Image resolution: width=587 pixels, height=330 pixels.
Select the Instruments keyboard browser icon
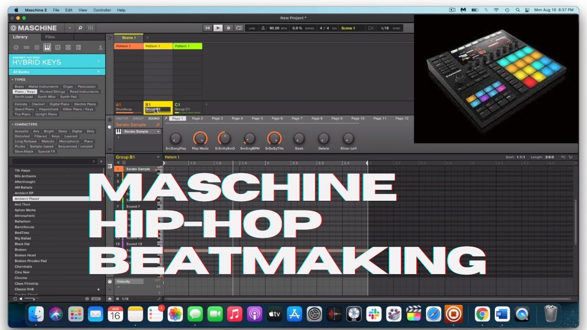(47, 47)
